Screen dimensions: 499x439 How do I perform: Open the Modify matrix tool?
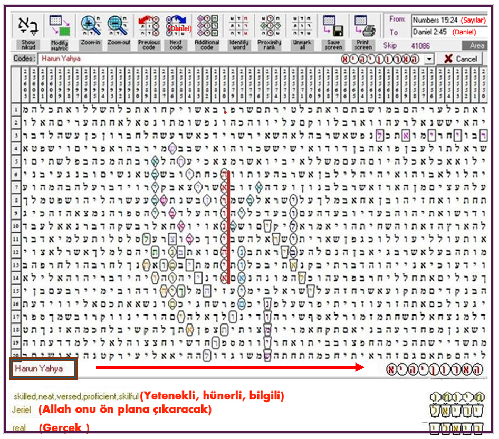point(59,32)
